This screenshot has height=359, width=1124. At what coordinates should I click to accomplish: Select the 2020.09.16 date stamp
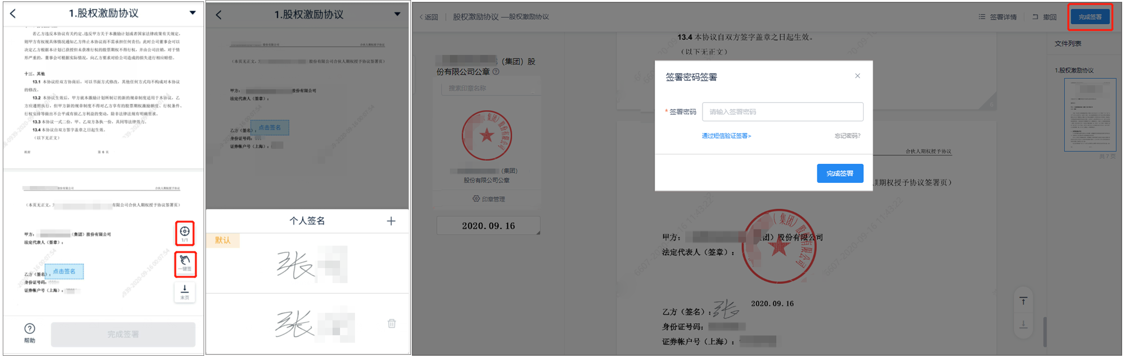coord(488,226)
